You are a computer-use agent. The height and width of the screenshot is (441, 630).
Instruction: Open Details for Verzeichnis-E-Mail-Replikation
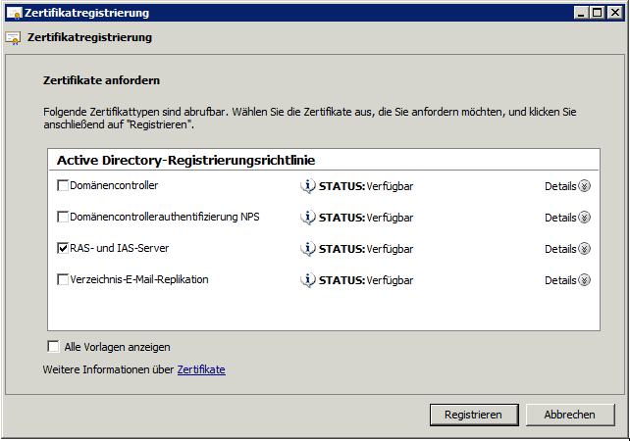584,280
